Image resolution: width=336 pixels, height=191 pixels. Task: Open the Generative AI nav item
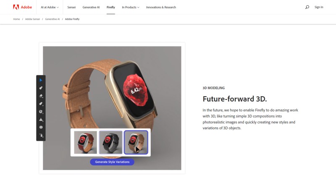[91, 7]
